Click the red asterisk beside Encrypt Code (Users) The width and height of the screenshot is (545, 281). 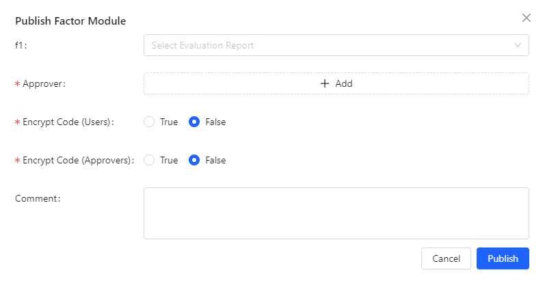point(17,122)
